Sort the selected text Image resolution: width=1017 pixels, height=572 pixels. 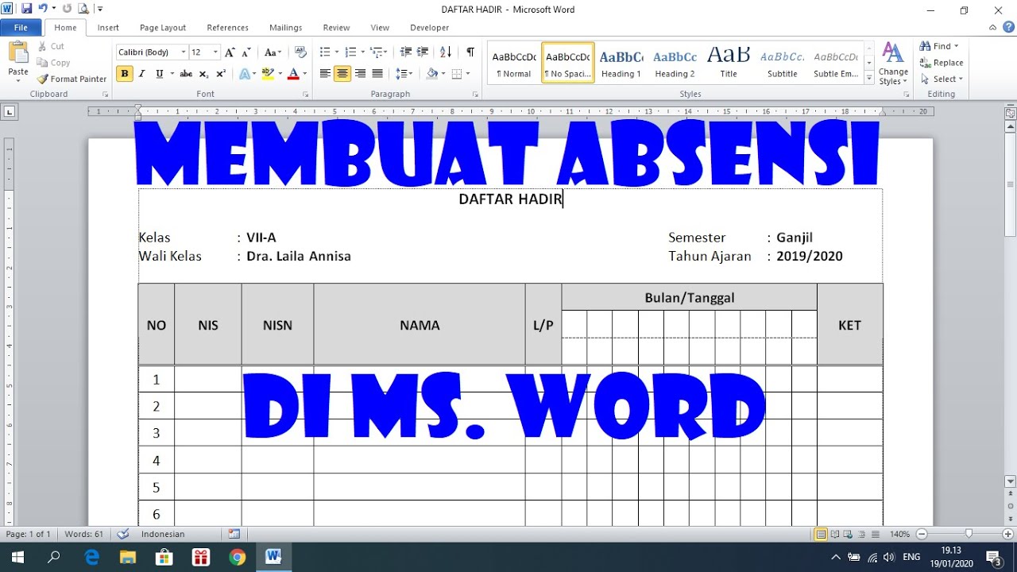[446, 52]
